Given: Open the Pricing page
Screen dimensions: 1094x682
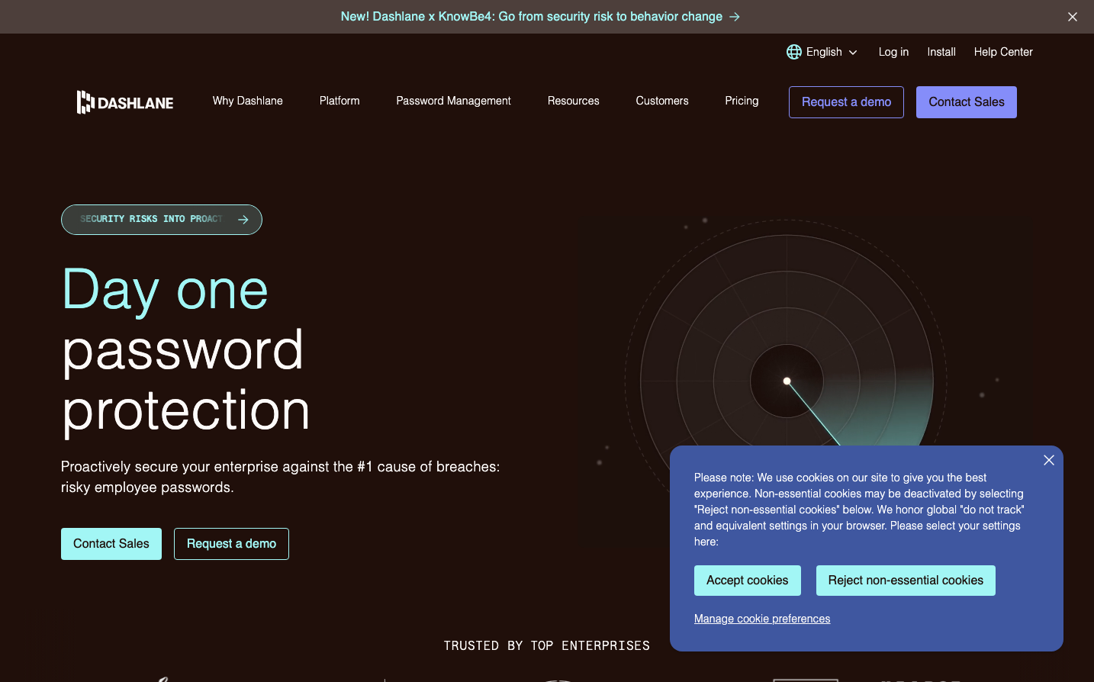Looking at the screenshot, I should point(742,101).
